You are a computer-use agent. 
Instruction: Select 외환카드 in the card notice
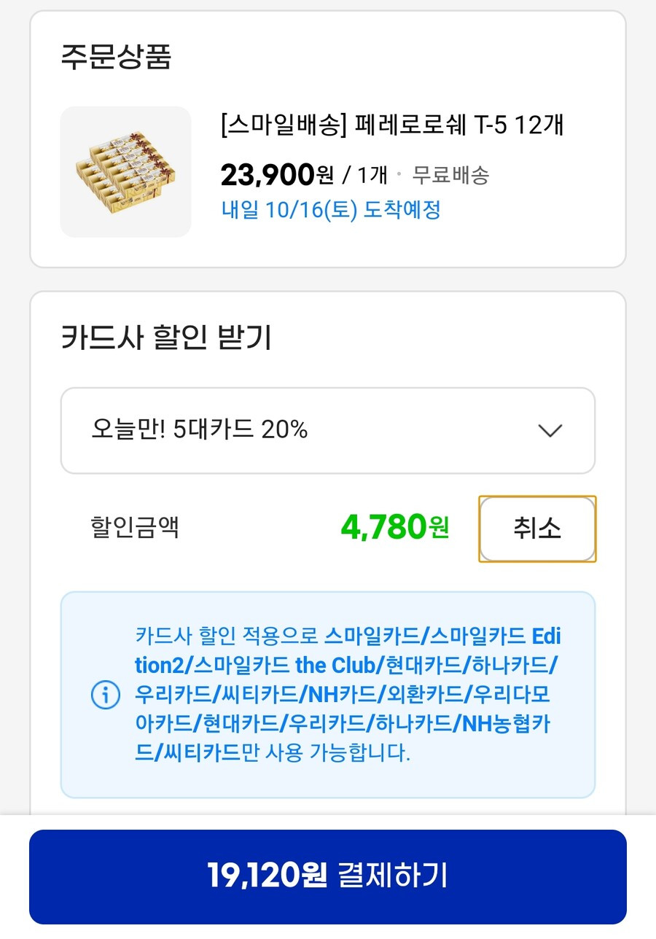pyautogui.click(x=423, y=693)
